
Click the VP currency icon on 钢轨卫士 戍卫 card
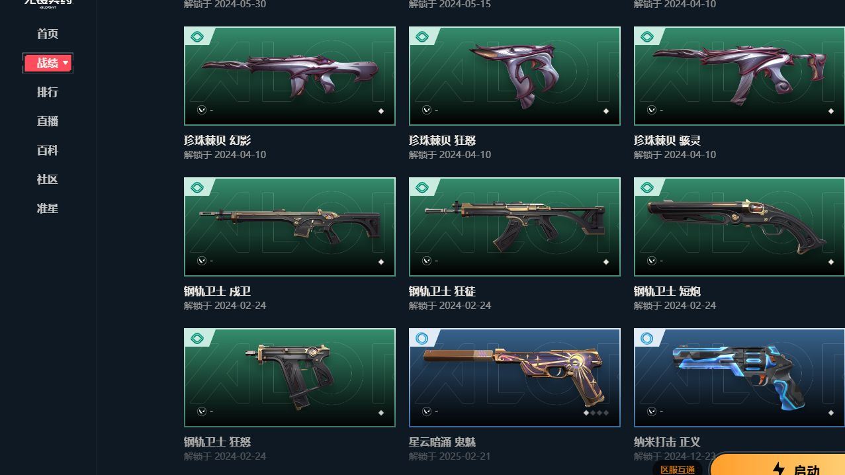(x=202, y=261)
